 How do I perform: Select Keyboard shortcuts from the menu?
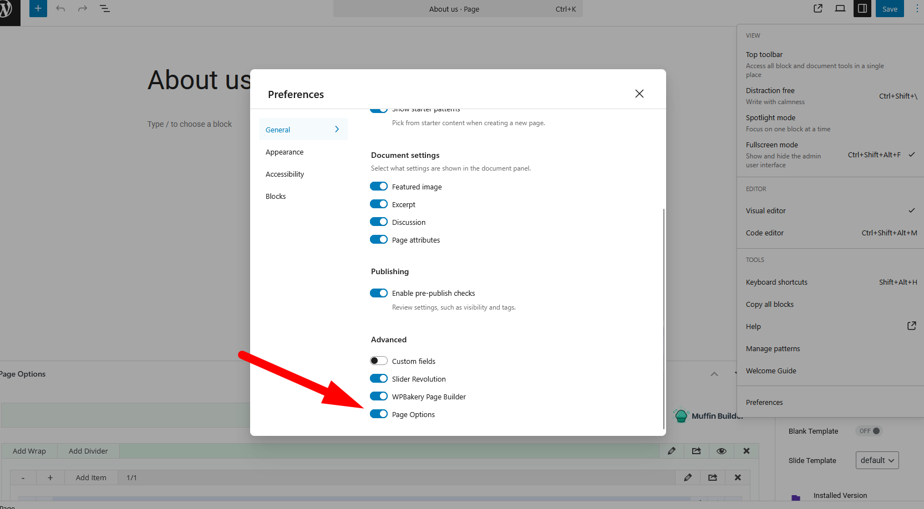tap(776, 282)
